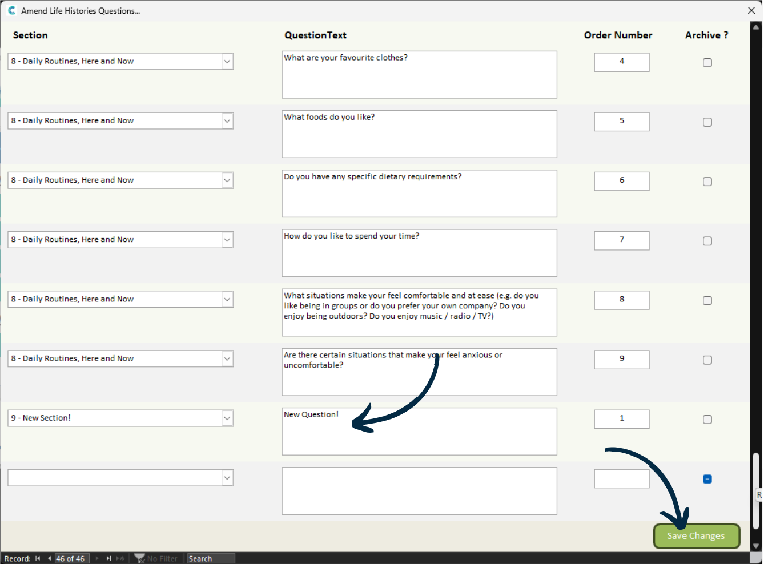Viewport: 764px width, 564px height.
Task: Click empty Order Number field on blank row
Action: point(622,478)
